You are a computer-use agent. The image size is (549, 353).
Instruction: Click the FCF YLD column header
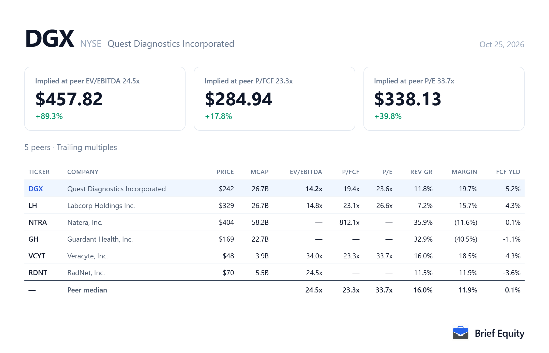point(508,172)
